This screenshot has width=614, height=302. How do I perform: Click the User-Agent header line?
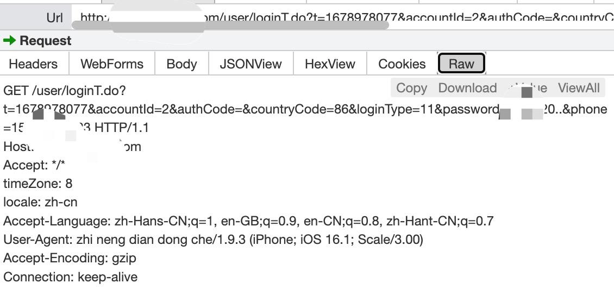tap(213, 240)
